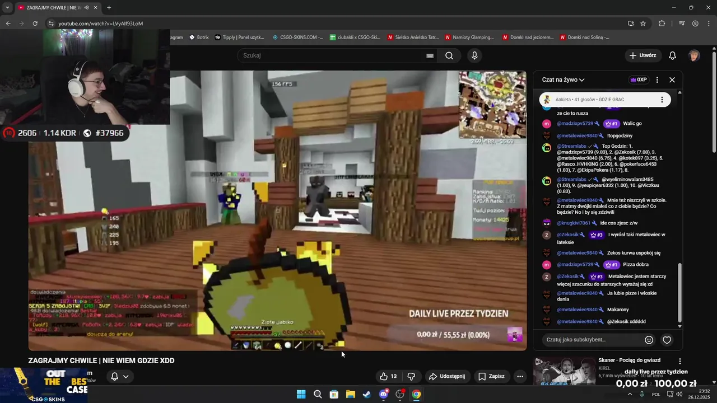This screenshot has height=403, width=717.
Task: Open the channel notification bell dropdown
Action: tap(120, 376)
